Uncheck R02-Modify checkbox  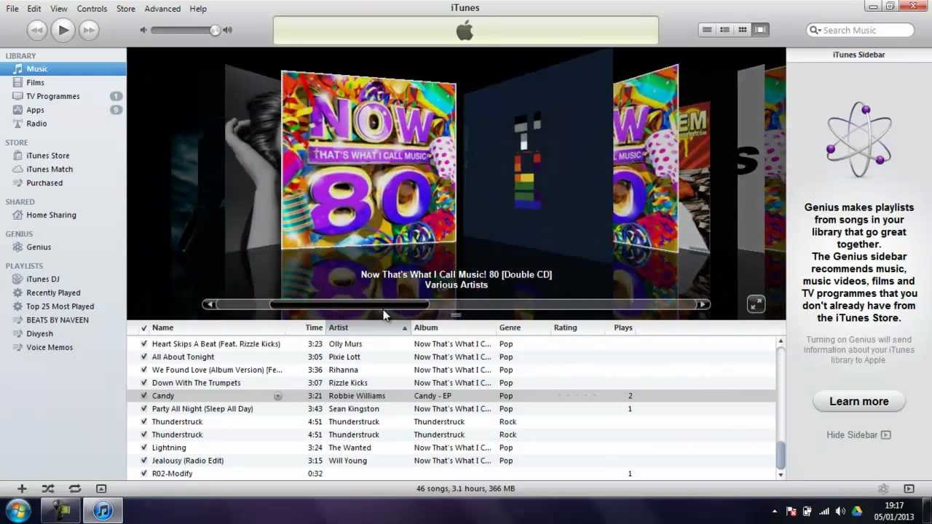click(143, 474)
